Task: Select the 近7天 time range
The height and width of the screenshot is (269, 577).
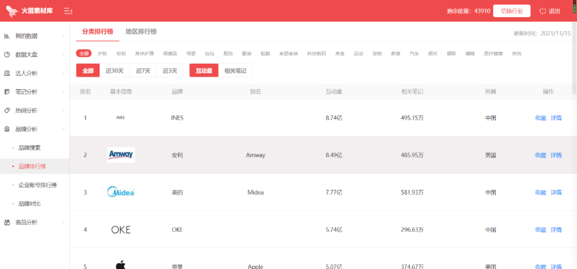Action: tap(143, 71)
